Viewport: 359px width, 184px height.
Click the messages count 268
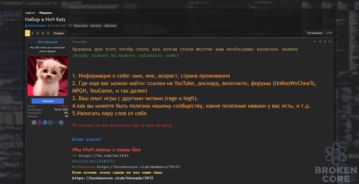pos(66,113)
